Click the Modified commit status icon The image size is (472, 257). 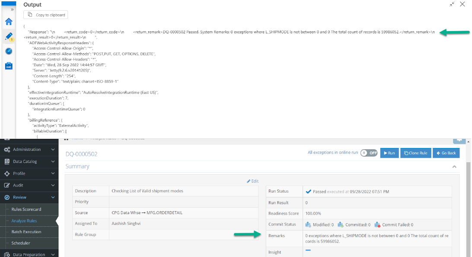coord(308,225)
